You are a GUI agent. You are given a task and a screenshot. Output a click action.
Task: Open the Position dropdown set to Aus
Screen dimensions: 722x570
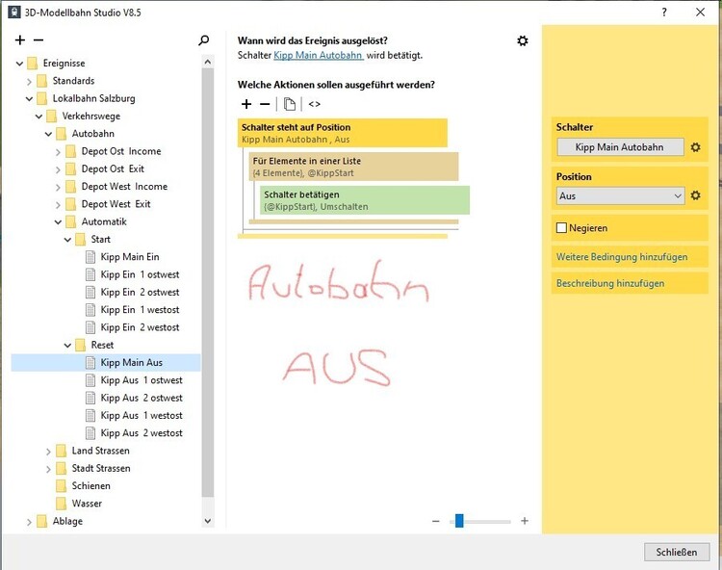click(620, 195)
